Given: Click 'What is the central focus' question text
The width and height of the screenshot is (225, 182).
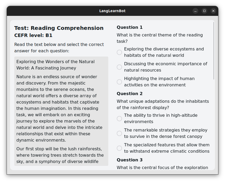Looking at the screenshot, I should [x=162, y=168].
